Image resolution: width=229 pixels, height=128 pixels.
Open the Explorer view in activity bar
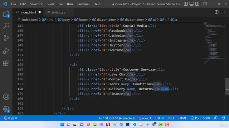pyautogui.click(x=6, y=14)
